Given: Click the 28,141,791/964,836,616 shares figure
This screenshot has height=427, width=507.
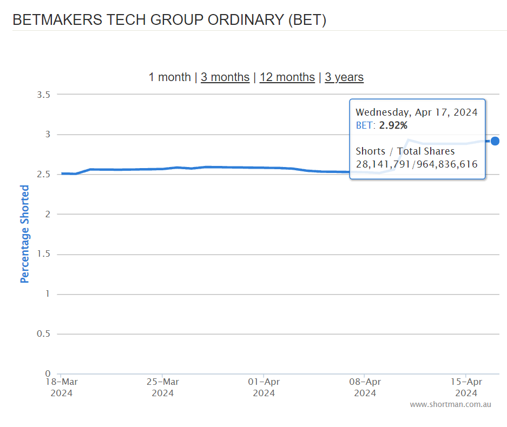Looking at the screenshot, I should [x=416, y=164].
